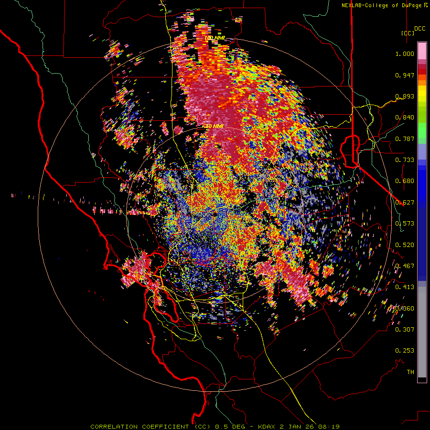Select the 0.840 scale value
This screenshot has width=430, height=430.
pos(405,118)
